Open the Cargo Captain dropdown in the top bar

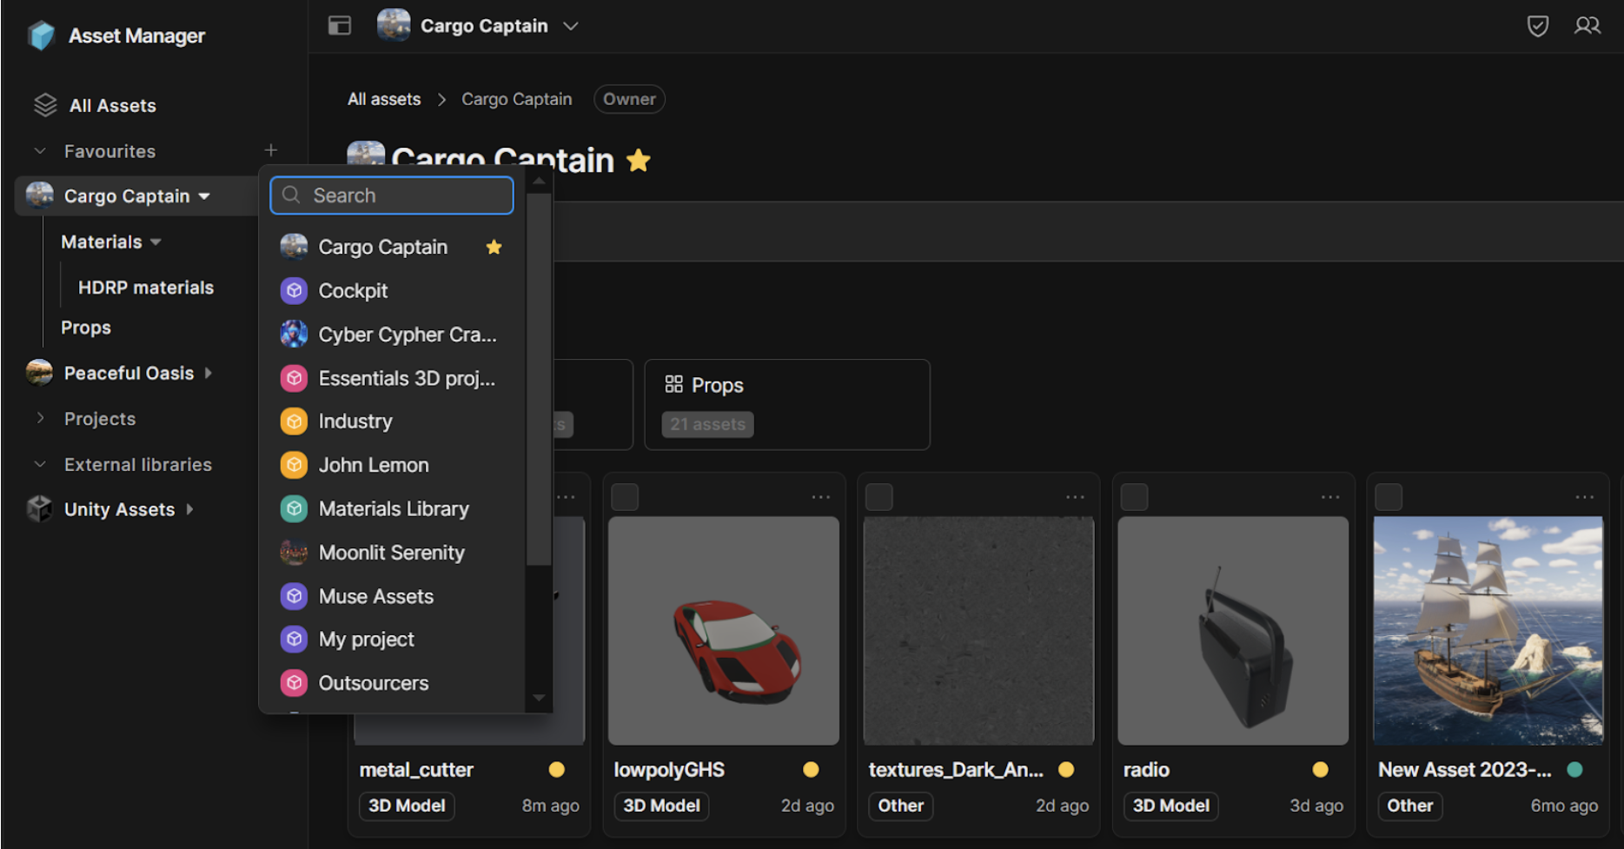570,26
